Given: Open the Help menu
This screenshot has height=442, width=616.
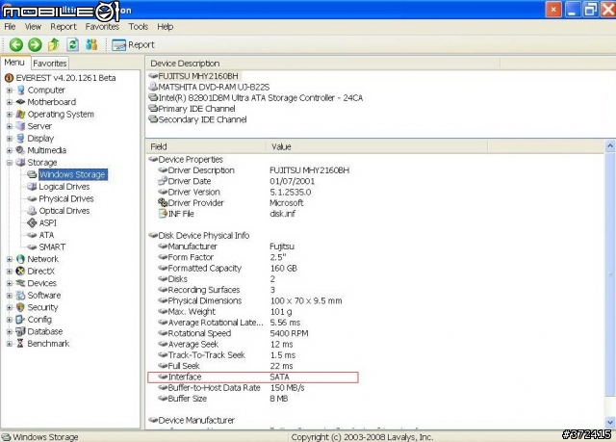Looking at the screenshot, I should tap(165, 26).
